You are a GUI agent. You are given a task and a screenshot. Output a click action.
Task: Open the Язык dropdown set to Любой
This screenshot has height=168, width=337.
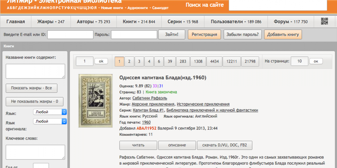click(50, 112)
